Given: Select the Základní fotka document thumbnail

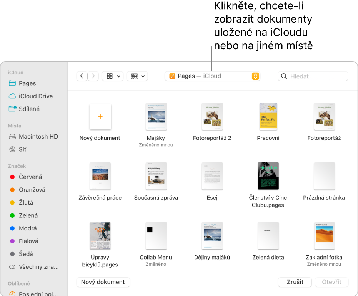Looking at the screenshot, I should 324,236.
